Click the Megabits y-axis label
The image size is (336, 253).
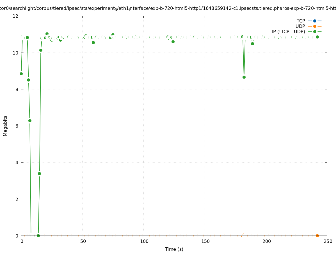(x=5, y=126)
